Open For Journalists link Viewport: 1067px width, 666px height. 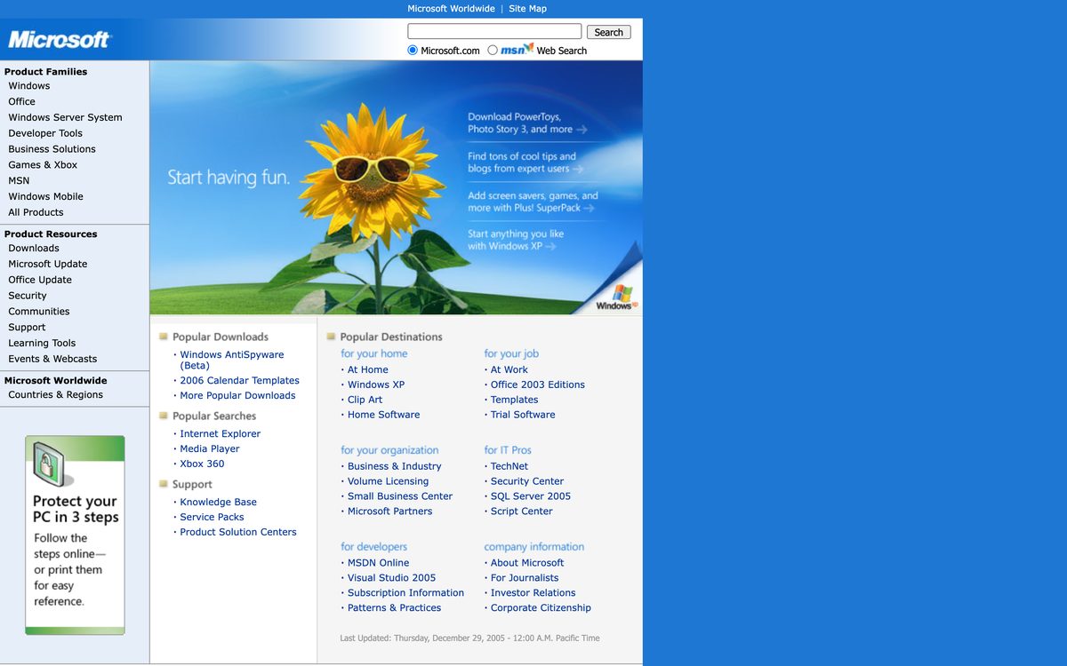[525, 579]
